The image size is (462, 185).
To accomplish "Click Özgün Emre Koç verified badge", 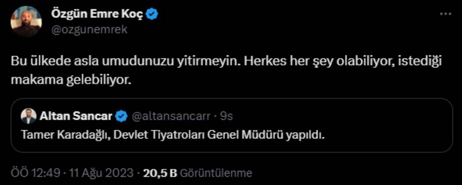I will pyautogui.click(x=152, y=14).
